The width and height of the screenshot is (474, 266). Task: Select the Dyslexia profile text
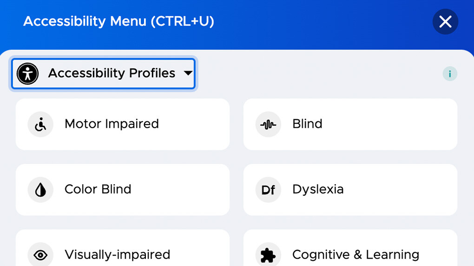(318, 190)
